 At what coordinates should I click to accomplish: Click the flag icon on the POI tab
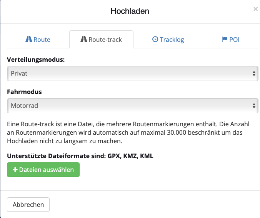225,40
